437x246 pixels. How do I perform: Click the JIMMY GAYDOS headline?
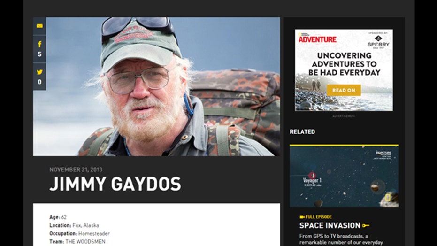point(115,184)
